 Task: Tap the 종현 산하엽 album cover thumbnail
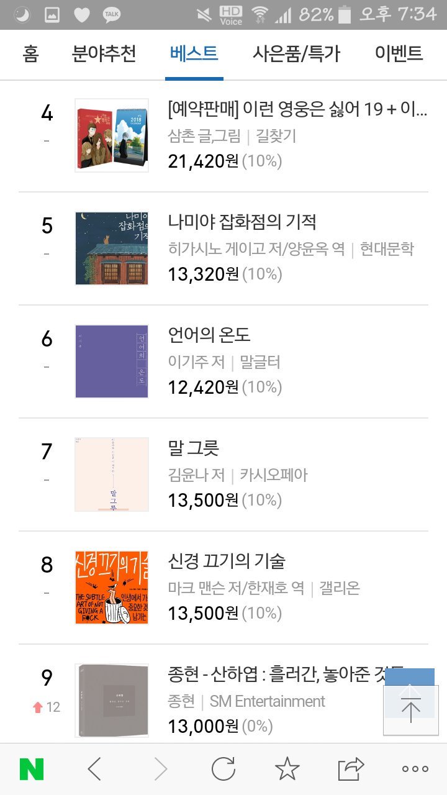112,701
